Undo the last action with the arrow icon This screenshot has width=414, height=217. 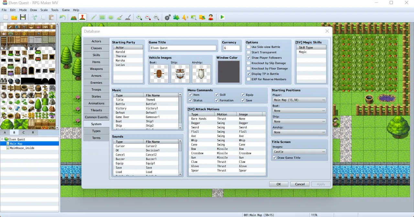click(x=62, y=17)
